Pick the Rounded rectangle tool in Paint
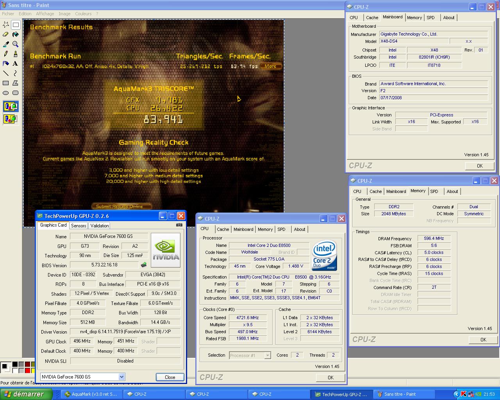This screenshot has width=500, height=400. 16,93
